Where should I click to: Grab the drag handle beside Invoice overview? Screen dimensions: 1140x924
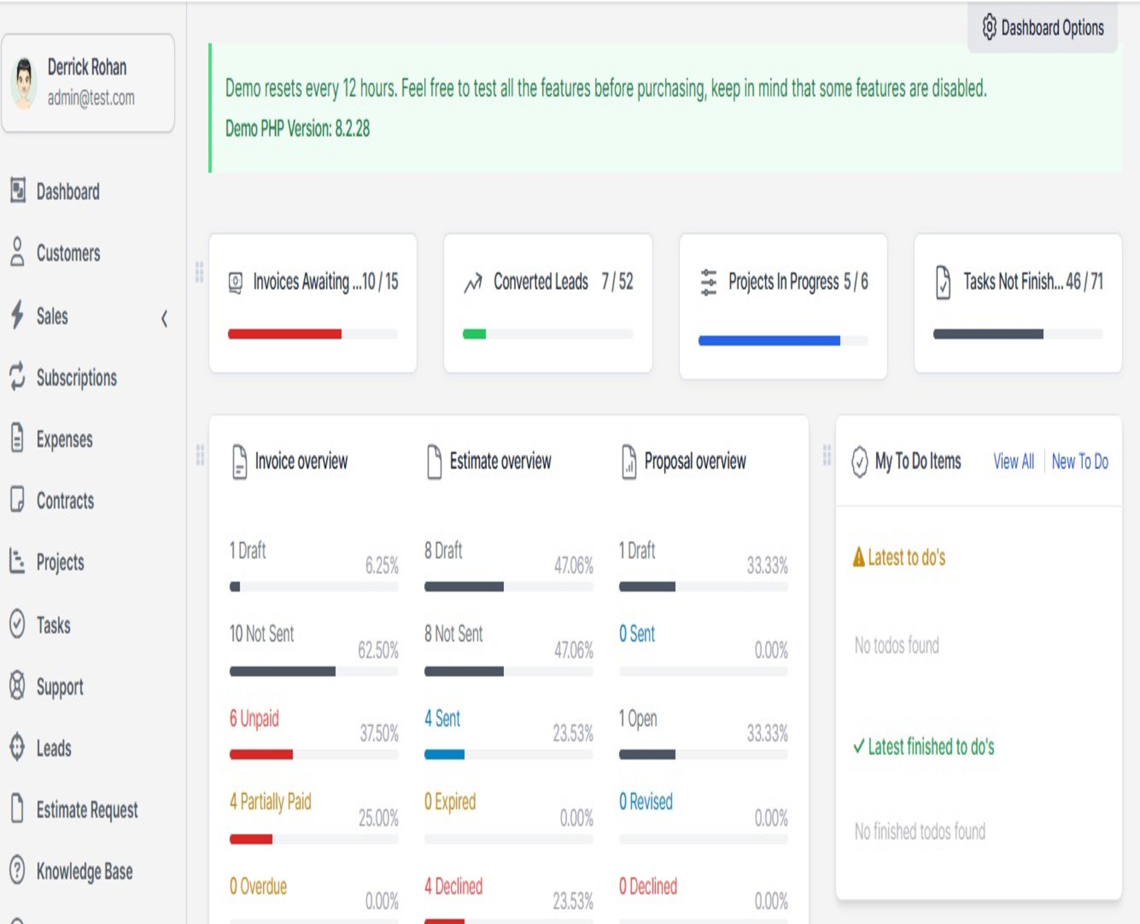(x=200, y=455)
